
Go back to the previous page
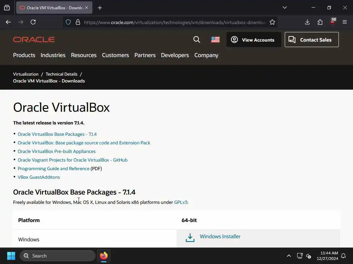click(x=8, y=22)
